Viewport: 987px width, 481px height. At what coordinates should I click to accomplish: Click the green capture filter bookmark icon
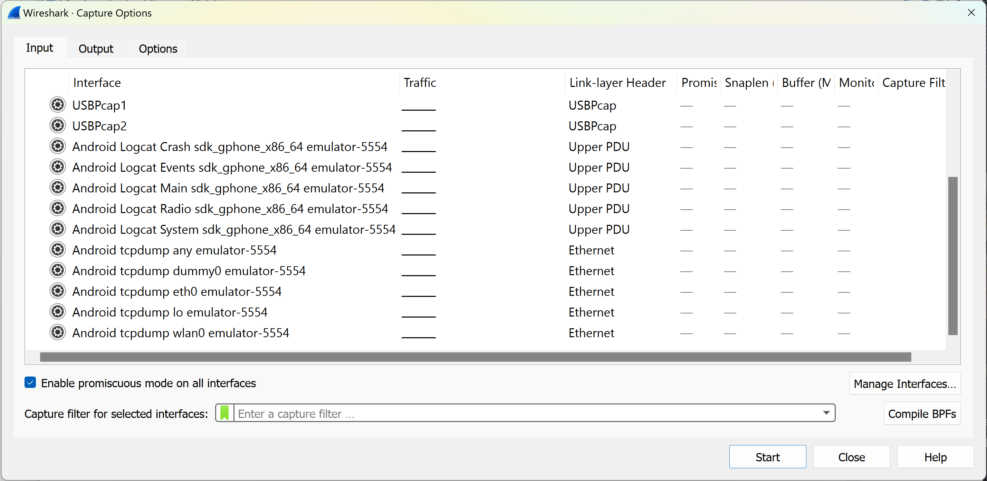[224, 413]
